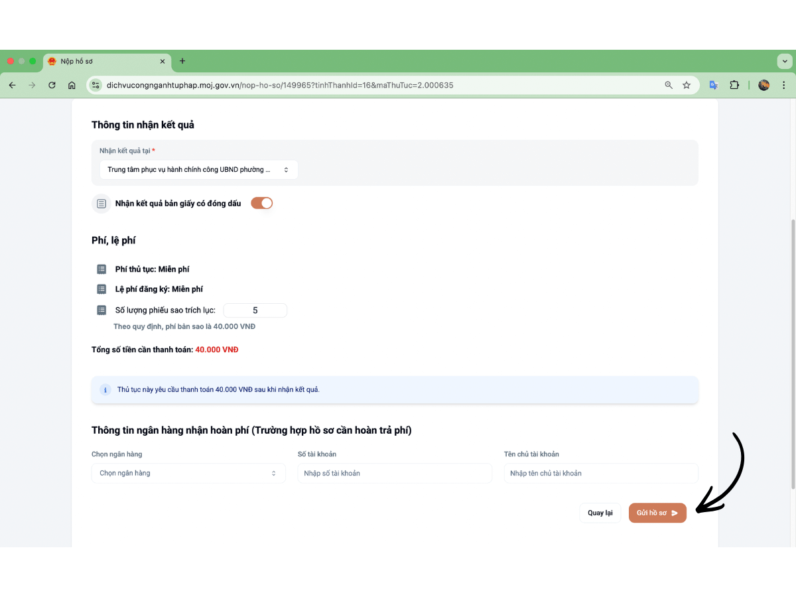Open a new tab with plus button
This screenshot has width=796, height=597.
182,61
